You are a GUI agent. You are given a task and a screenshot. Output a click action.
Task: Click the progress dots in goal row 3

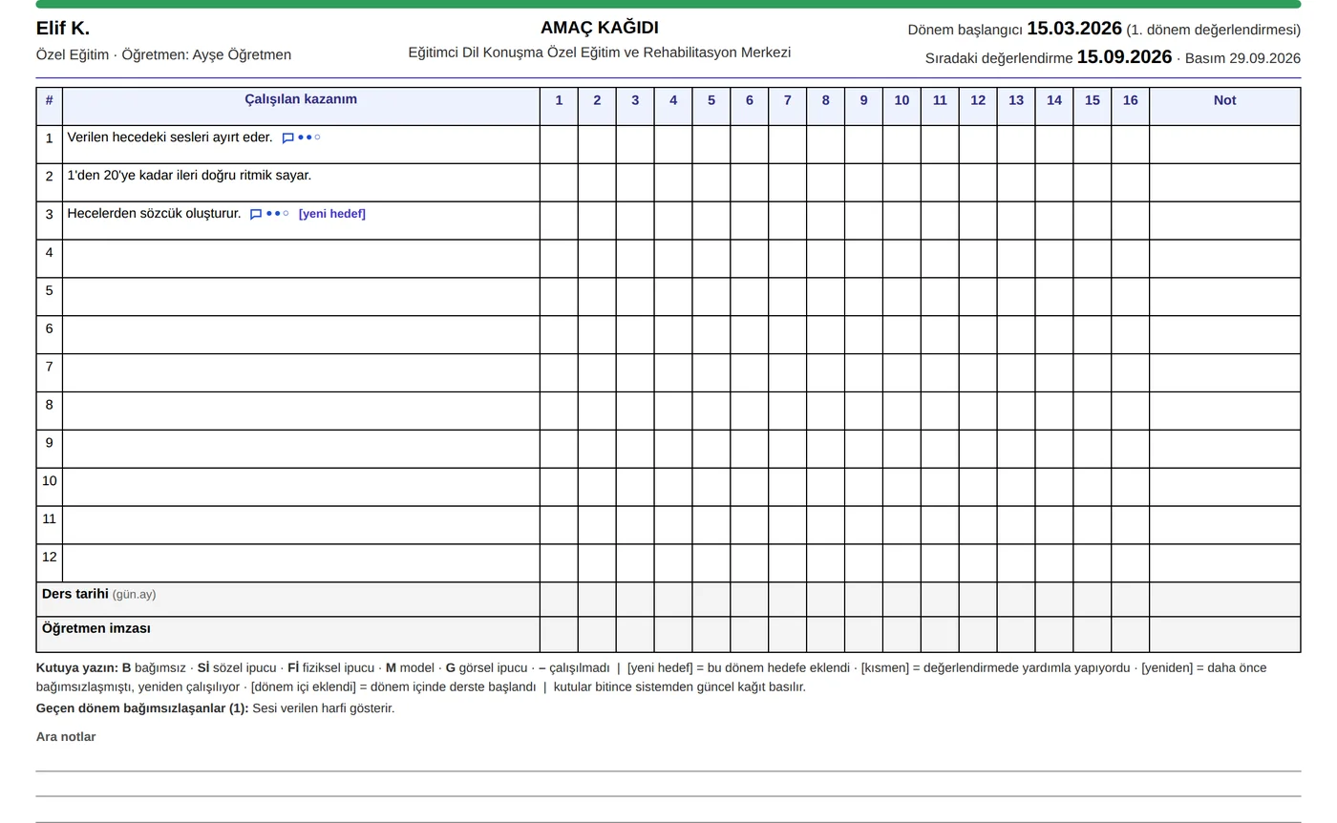pyautogui.click(x=277, y=214)
